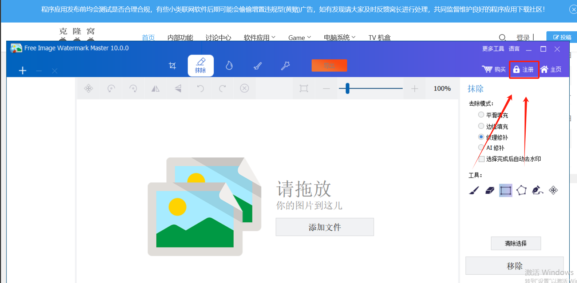Select the freehand pen selection tool

tap(537, 190)
